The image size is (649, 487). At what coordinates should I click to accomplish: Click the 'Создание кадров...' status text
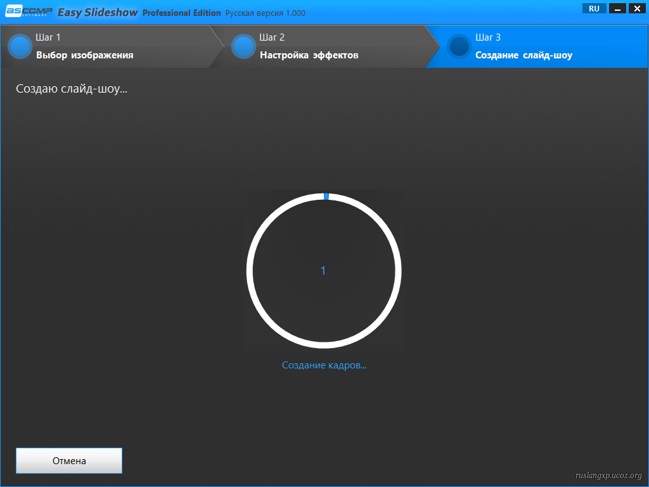pos(324,365)
